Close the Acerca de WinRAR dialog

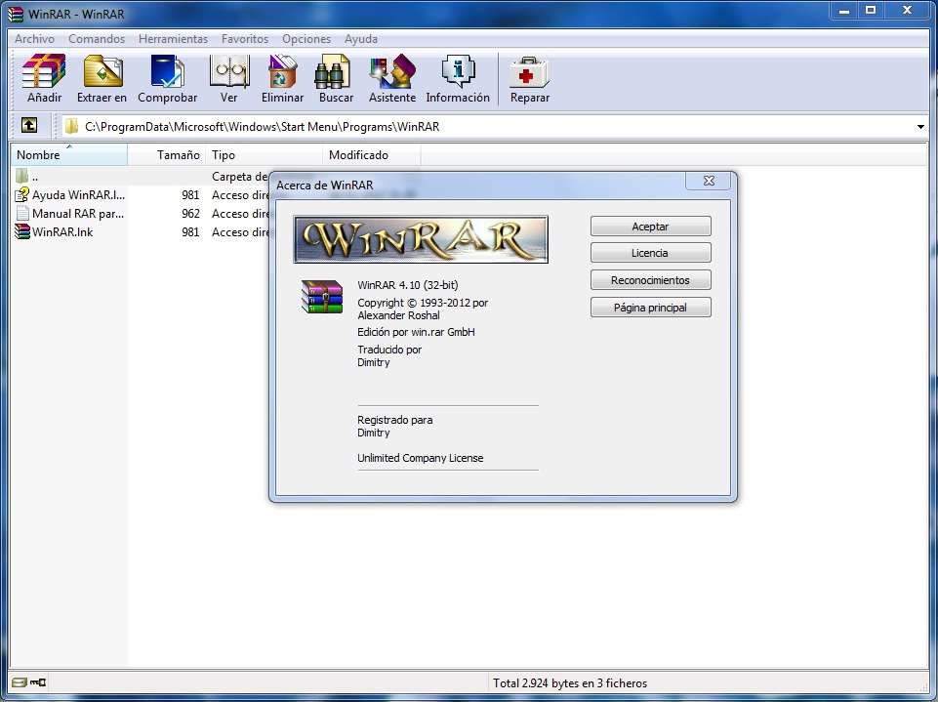(x=709, y=181)
